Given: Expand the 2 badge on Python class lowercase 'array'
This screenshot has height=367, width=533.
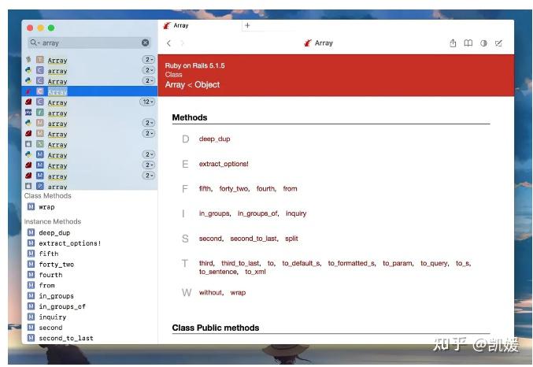Looking at the screenshot, I should pyautogui.click(x=149, y=70).
